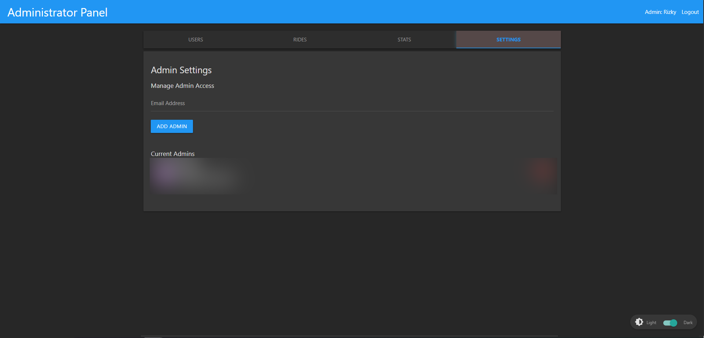Click the Admin: Rizky account label
Viewport: 704px width, 338px height.
(660, 12)
